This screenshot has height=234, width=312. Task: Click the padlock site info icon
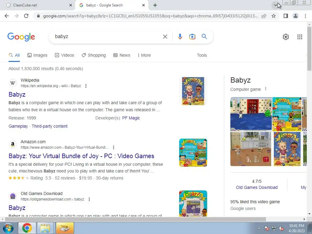pyautogui.click(x=38, y=16)
